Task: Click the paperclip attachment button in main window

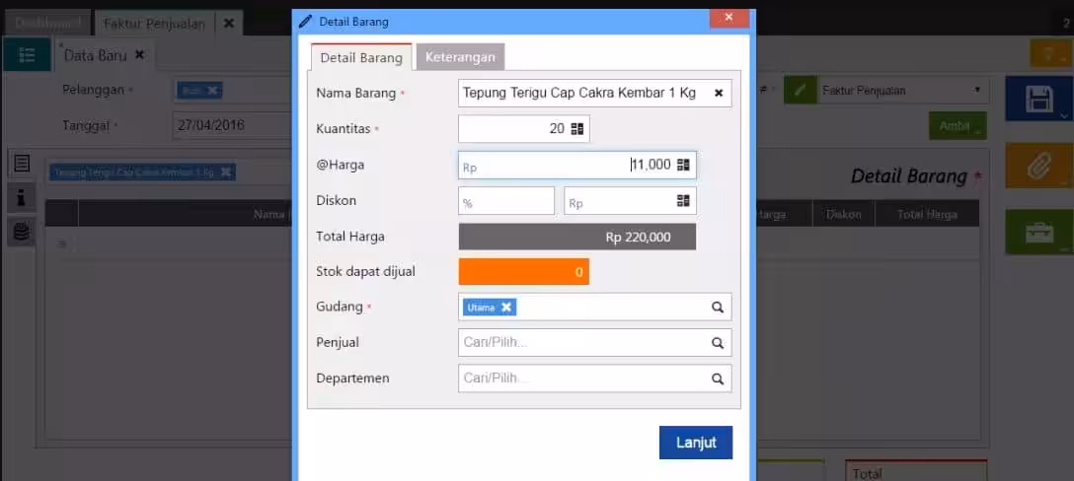Action: point(1038,165)
